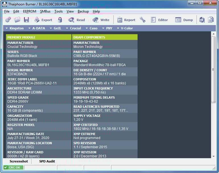
Task: Expand the A-DATA dropdown
Action: coord(37,28)
